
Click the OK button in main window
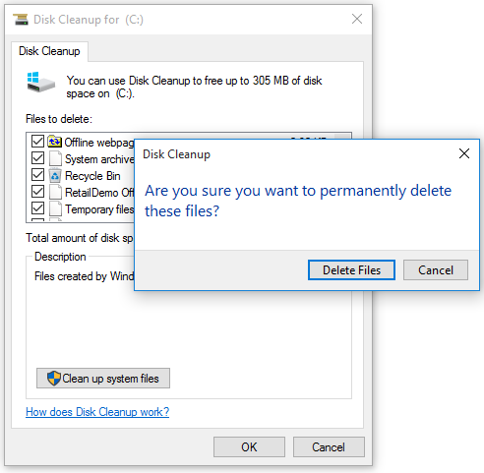(249, 446)
